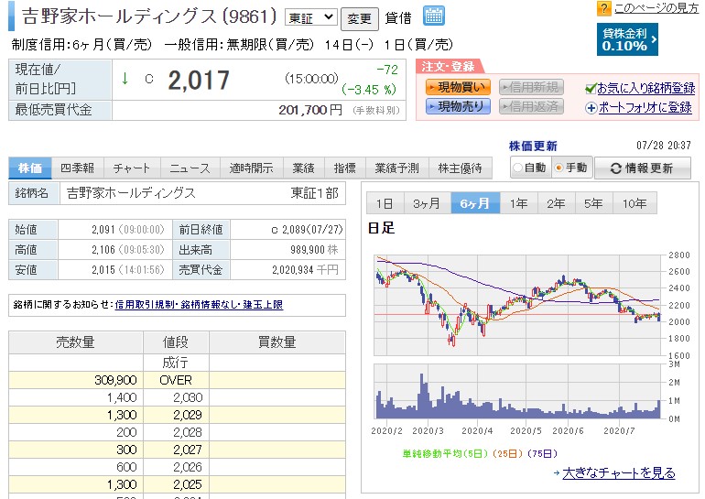Select the 3ヶ月 chart period
Image resolution: width=705 pixels, height=499 pixels.
[427, 203]
